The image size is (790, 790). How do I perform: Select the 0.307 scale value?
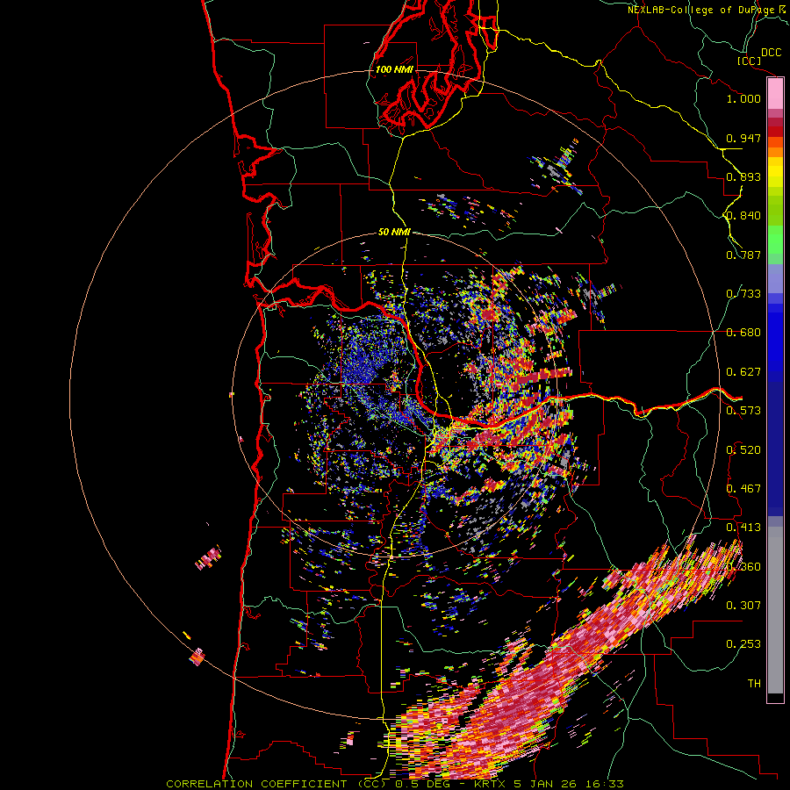[743, 605]
